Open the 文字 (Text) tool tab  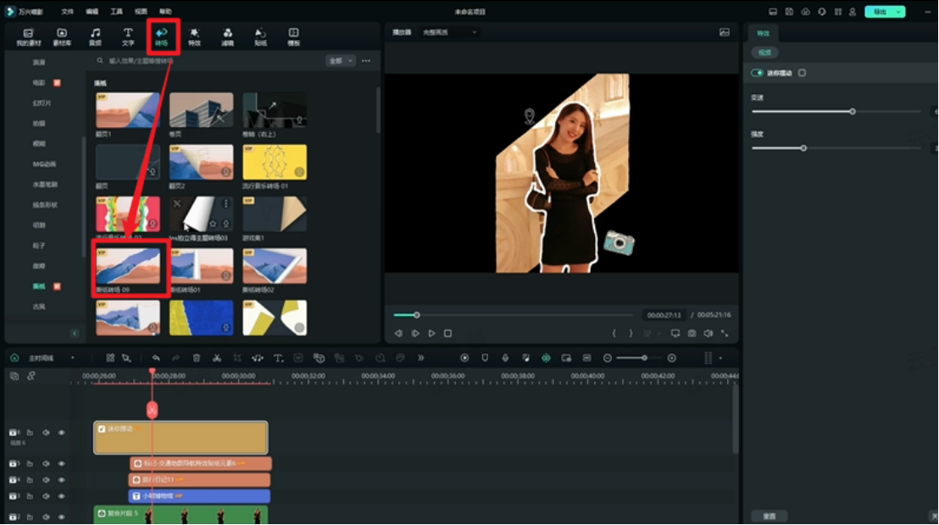tap(128, 36)
